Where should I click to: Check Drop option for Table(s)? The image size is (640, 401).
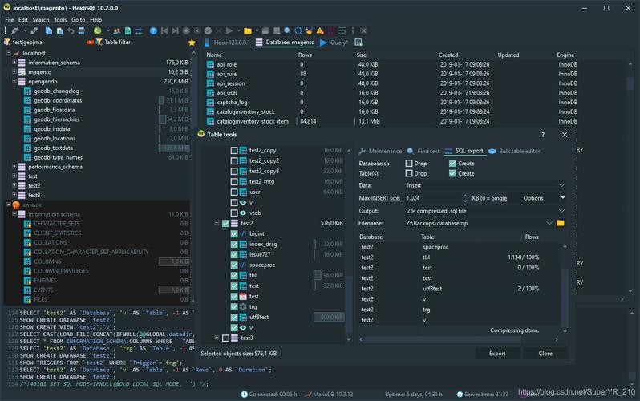coord(409,173)
